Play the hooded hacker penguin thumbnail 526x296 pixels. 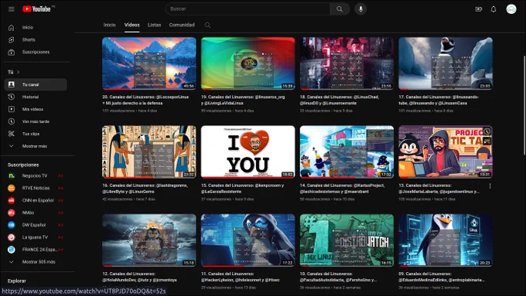coord(248,240)
